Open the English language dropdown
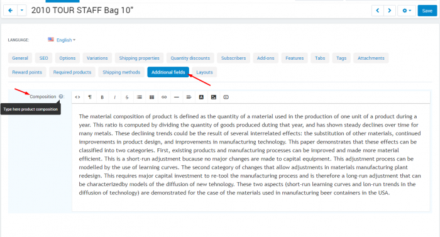The width and height of the screenshot is (440, 237). point(65,40)
